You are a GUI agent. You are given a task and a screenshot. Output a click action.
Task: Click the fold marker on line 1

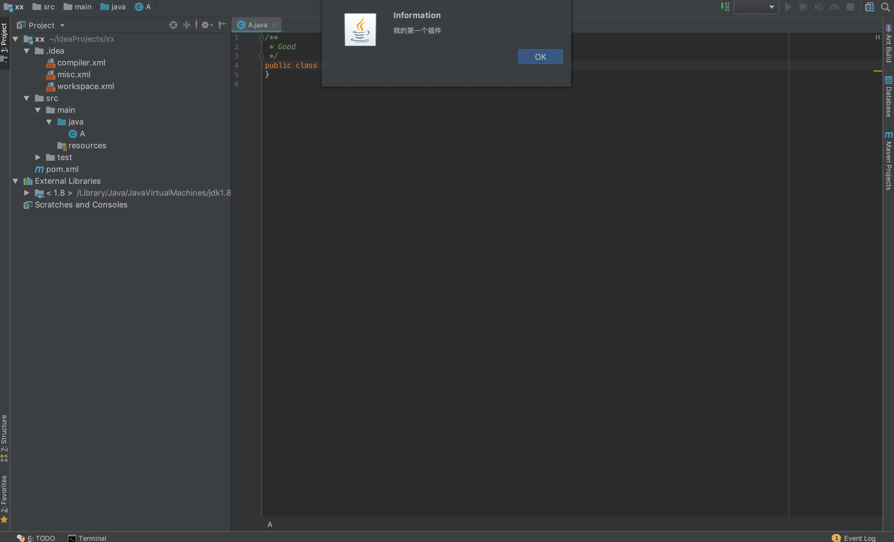261,37
